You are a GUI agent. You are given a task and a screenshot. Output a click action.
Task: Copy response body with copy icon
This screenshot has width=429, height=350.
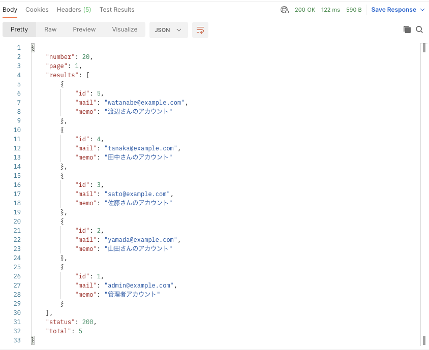pos(407,29)
